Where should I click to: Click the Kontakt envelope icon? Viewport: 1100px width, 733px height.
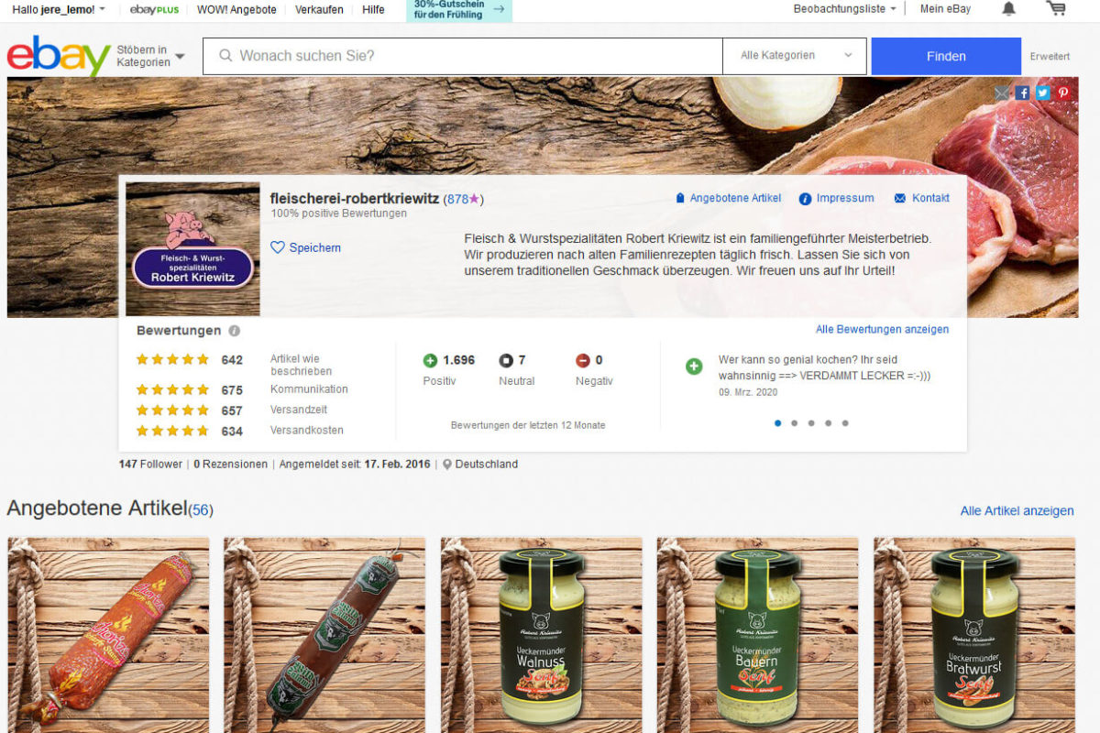899,198
